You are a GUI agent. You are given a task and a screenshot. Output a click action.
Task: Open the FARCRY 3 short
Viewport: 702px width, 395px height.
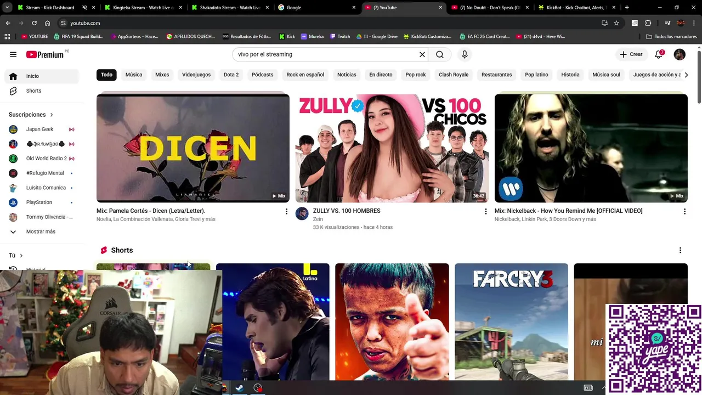[x=511, y=322]
